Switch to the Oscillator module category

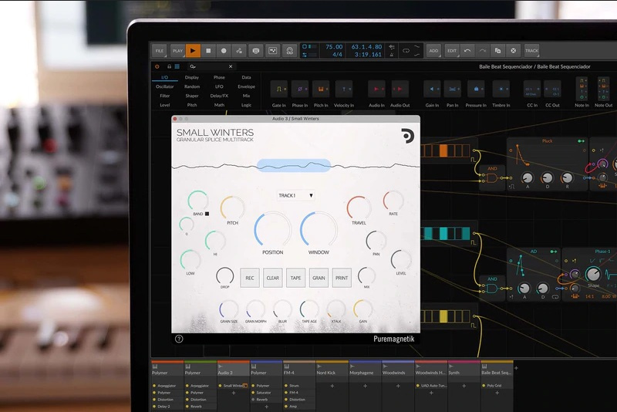(x=164, y=86)
